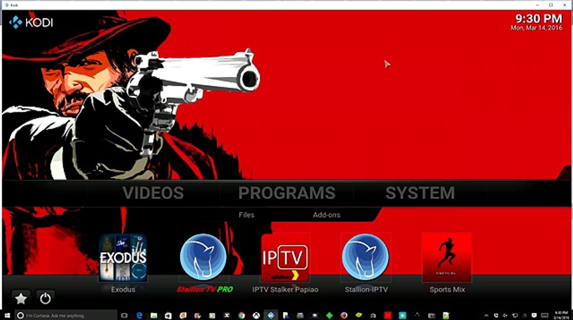Open the red app icon on the taskbar
573x320 pixels.
tap(388, 316)
